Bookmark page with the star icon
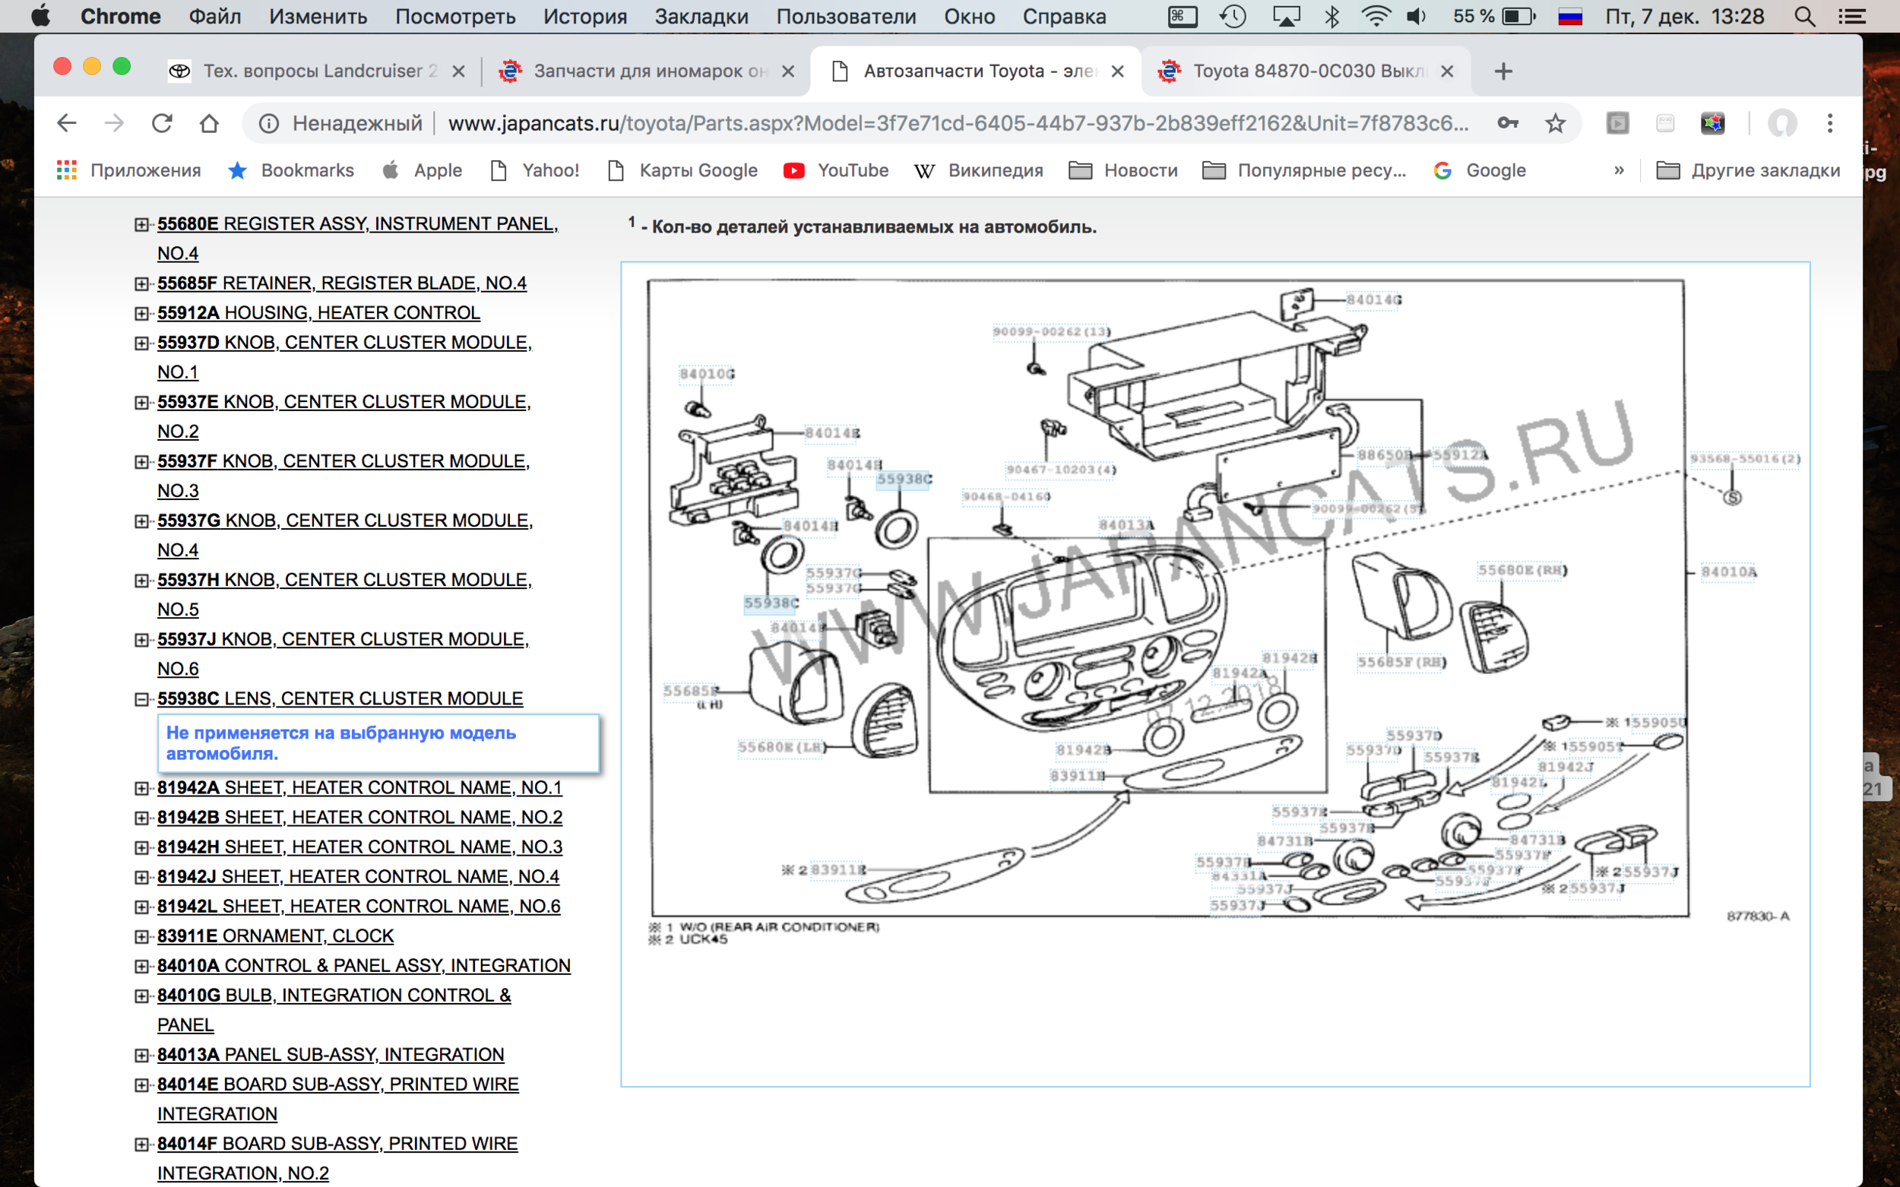The height and width of the screenshot is (1187, 1900). pyautogui.click(x=1554, y=123)
